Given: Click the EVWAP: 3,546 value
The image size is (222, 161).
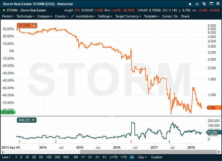Looking at the screenshot, I should 92,10.
